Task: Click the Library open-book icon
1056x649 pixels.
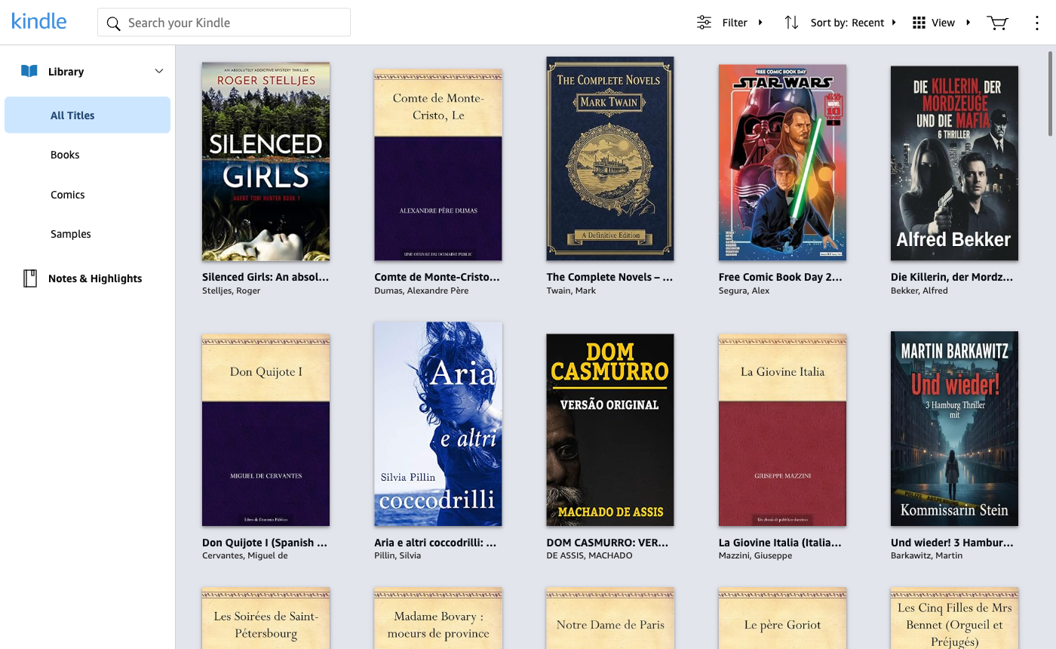Action: click(x=29, y=71)
